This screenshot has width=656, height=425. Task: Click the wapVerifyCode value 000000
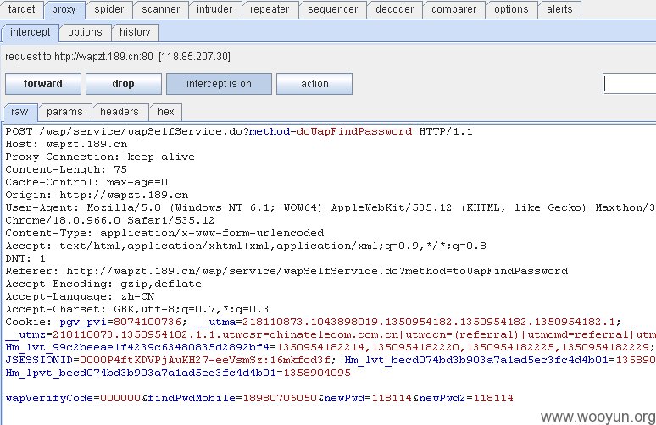(x=120, y=398)
